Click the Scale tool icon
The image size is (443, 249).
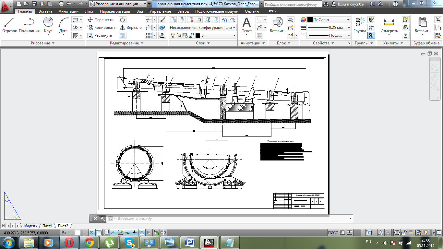tap(123, 35)
